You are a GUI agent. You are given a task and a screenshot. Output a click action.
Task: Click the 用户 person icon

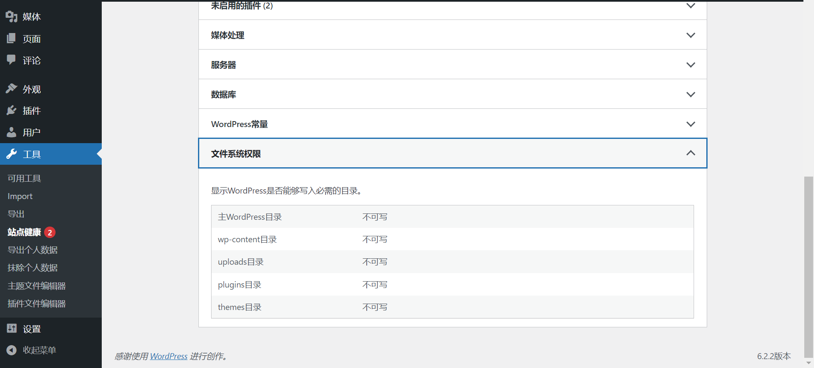coord(11,132)
